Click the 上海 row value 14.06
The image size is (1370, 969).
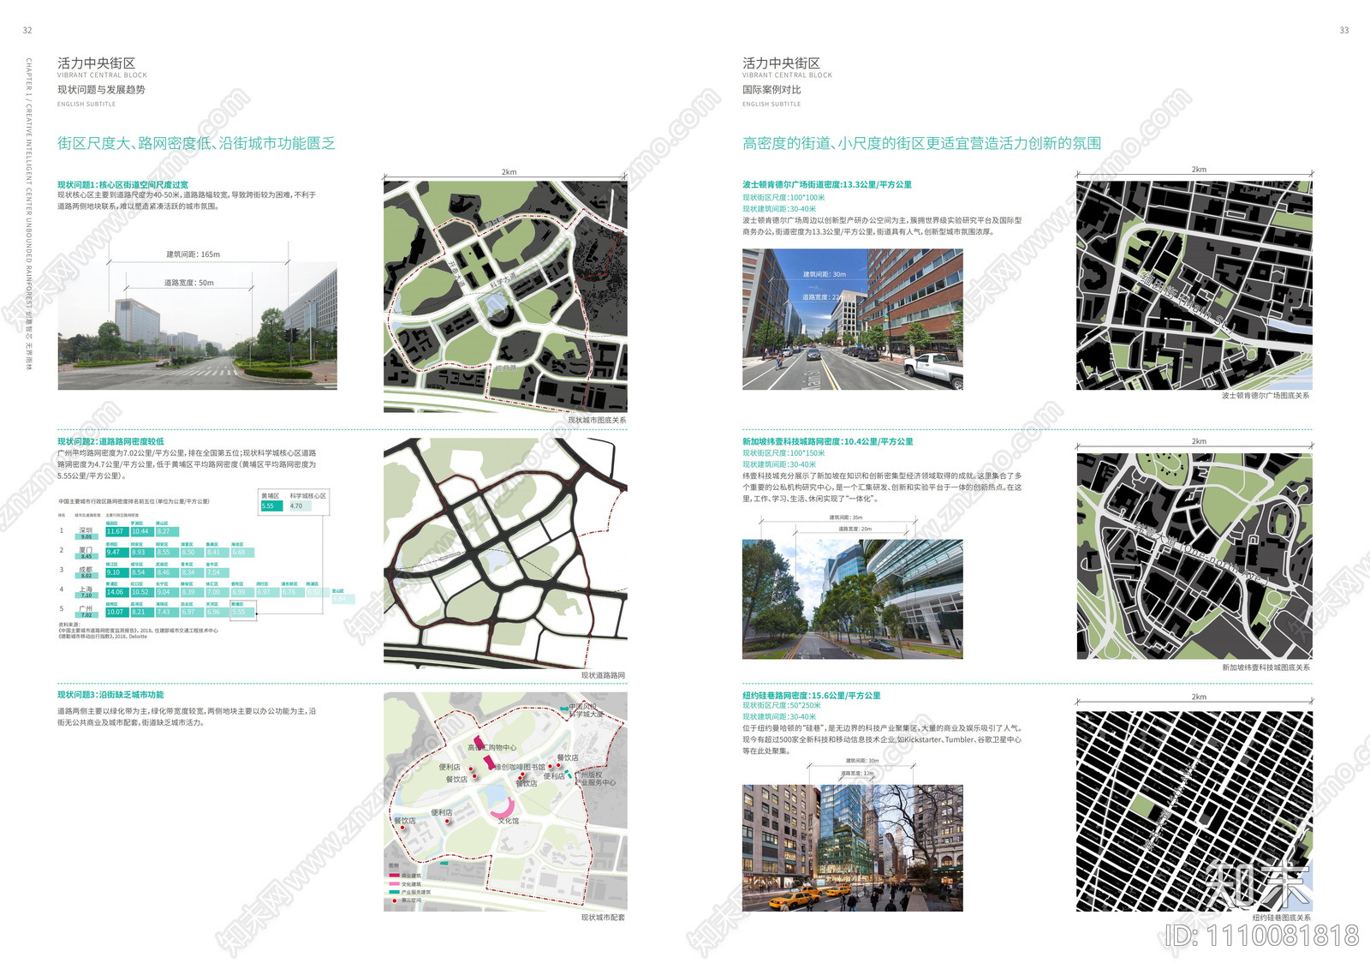tap(116, 592)
